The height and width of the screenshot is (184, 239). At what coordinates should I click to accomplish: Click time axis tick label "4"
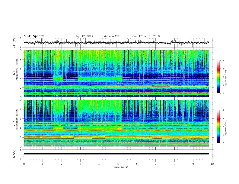pos(99,164)
